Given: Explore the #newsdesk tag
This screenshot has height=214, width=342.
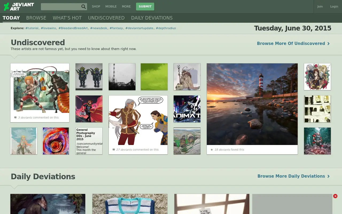Looking at the screenshot, I should pyautogui.click(x=99, y=28).
